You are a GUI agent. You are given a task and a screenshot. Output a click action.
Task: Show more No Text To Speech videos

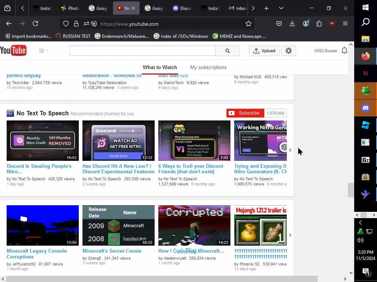coord(290,150)
